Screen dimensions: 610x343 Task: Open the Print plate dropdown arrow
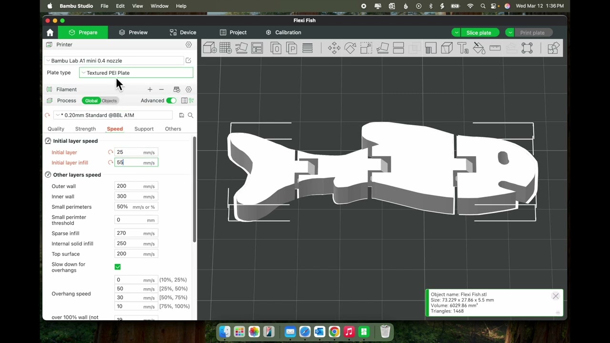(510, 32)
